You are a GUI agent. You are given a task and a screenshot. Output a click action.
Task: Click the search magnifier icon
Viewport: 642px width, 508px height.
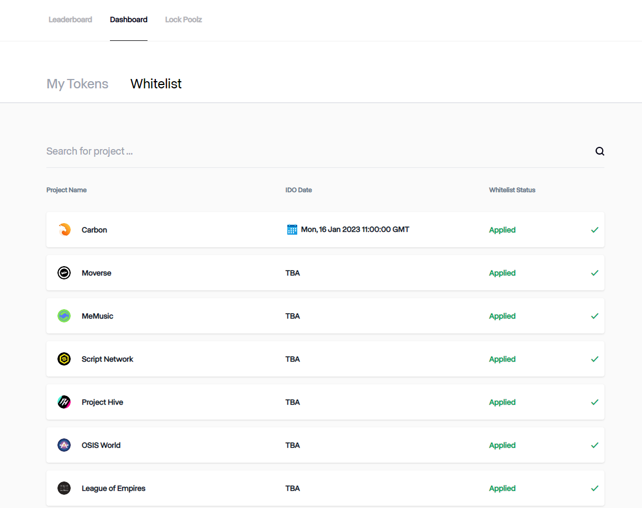point(600,151)
